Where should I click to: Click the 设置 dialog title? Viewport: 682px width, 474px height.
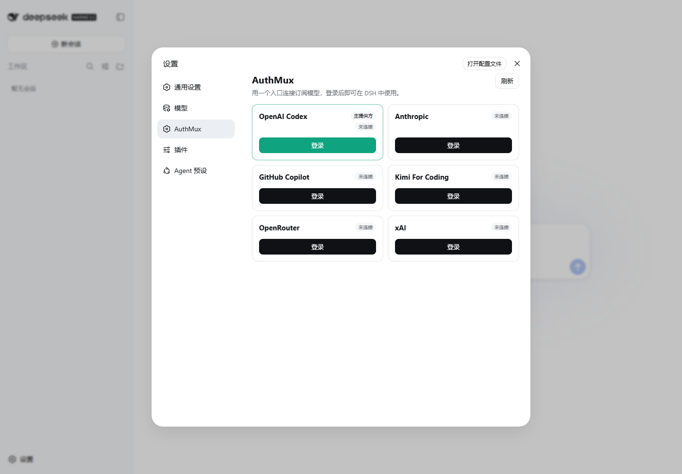[x=170, y=64]
